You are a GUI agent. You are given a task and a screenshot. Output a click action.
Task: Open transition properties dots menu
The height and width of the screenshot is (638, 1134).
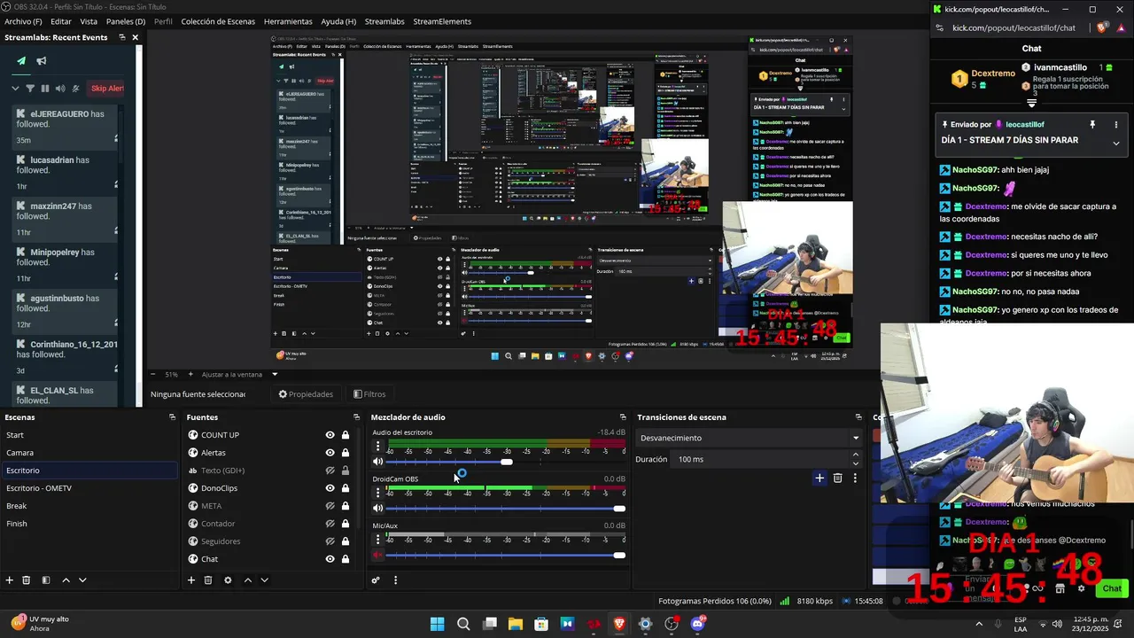[855, 478]
